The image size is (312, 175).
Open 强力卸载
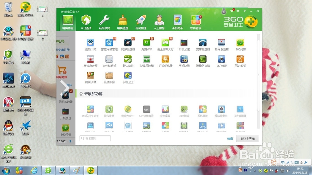240,61
